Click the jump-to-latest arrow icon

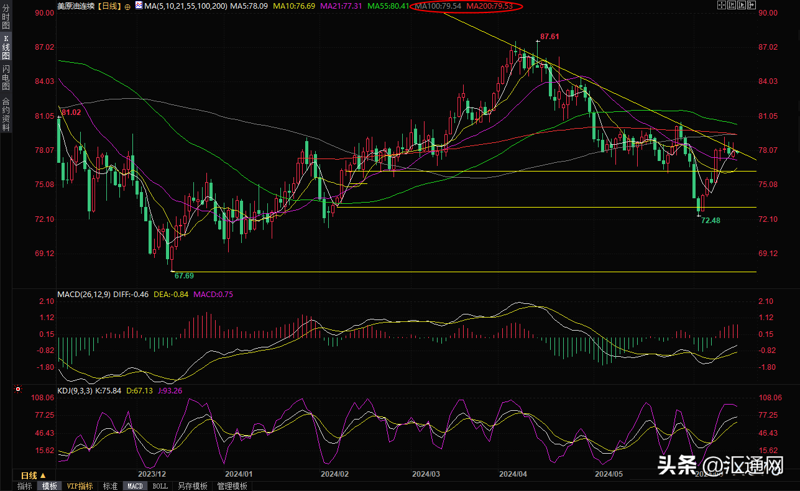point(752,6)
